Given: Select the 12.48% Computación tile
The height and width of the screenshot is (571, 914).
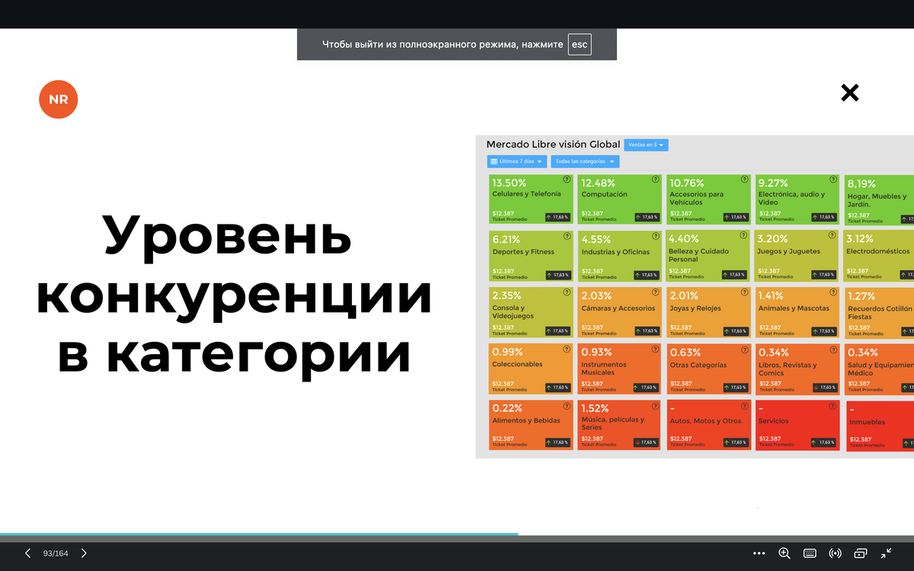Looking at the screenshot, I should [619, 199].
